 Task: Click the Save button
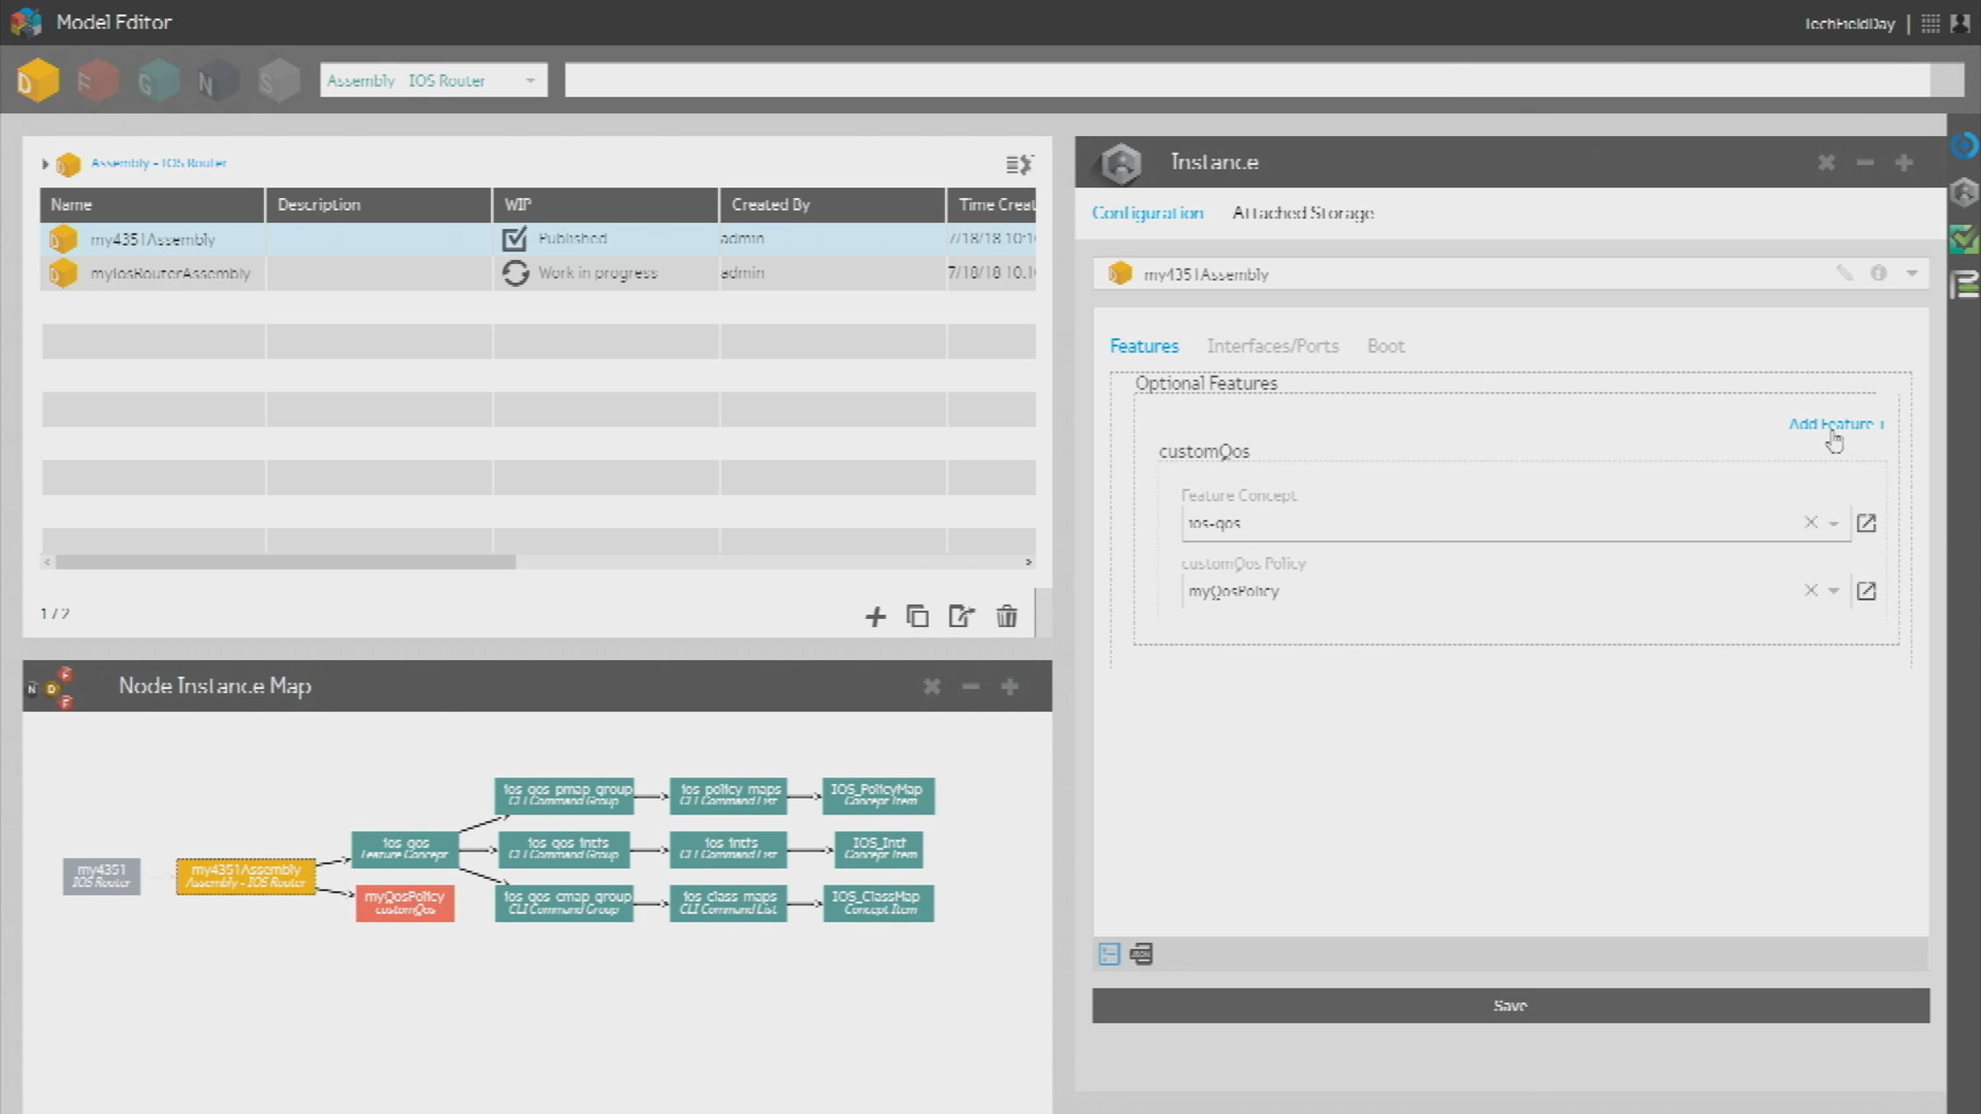1511,1006
